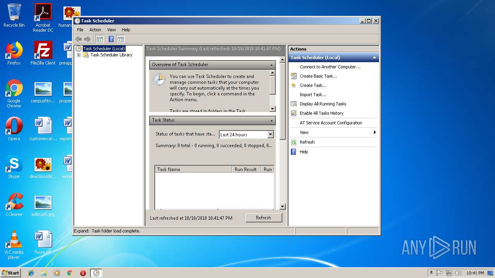This screenshot has height=278, width=495.
Task: Click Windows Media Player taskbar icon
Action: pyautogui.click(x=57, y=273)
